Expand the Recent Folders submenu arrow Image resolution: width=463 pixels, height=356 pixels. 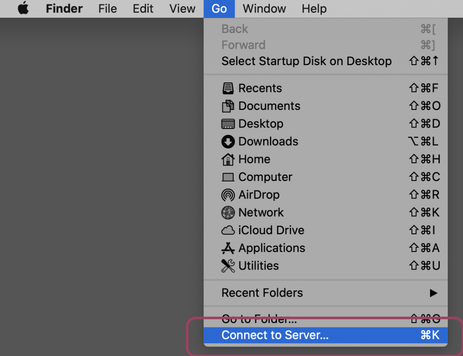pos(433,293)
